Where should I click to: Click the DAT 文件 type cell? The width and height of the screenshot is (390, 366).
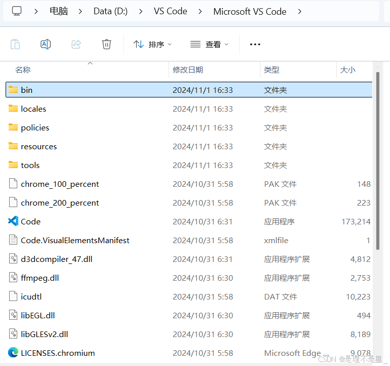pos(280,296)
